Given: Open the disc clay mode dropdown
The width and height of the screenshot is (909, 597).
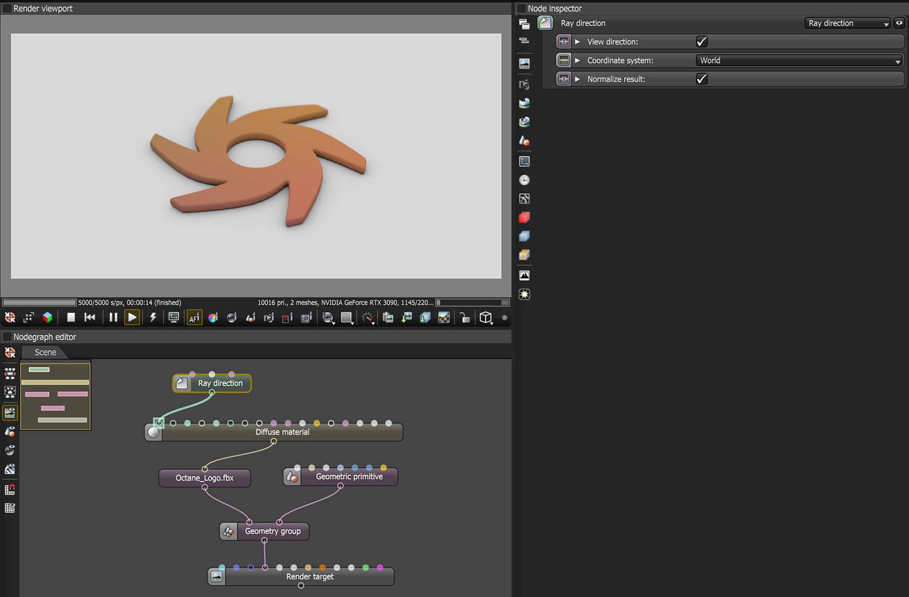Looking at the screenshot, I should click(x=328, y=318).
